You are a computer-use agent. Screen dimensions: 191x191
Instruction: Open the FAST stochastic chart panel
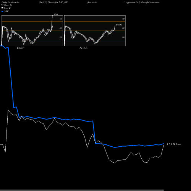click(x=32, y=31)
